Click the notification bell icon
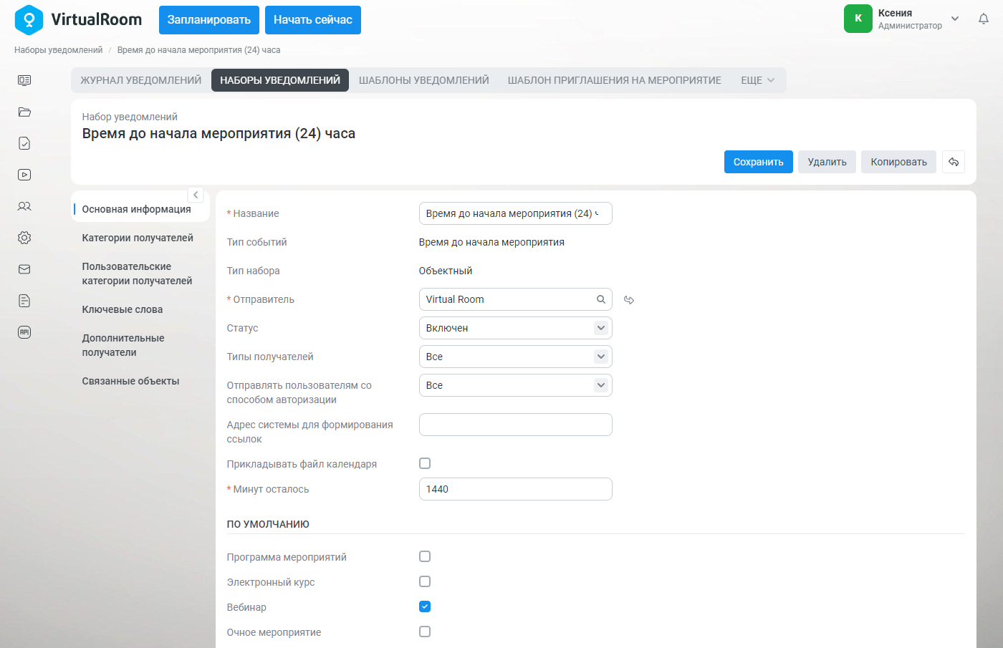This screenshot has height=648, width=1003. [984, 19]
